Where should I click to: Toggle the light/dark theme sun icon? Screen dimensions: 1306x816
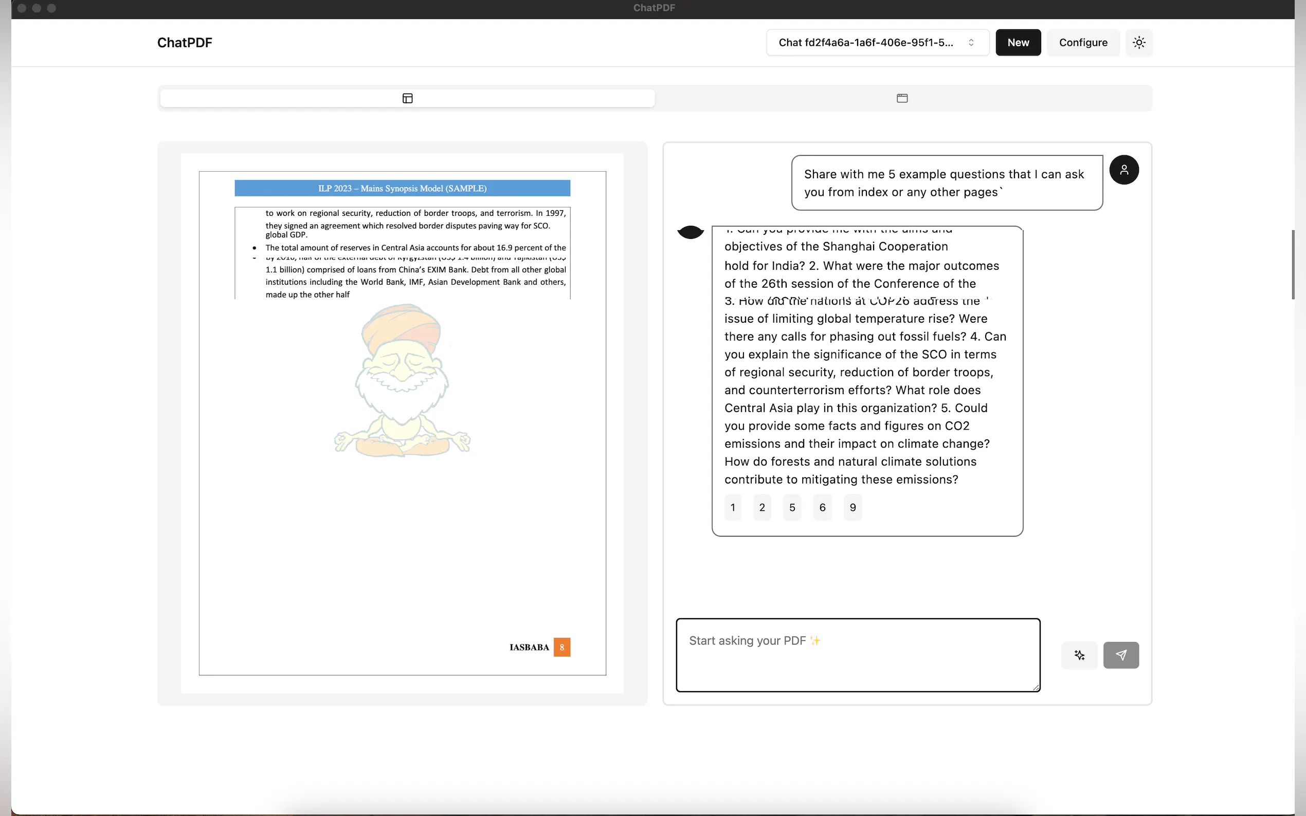(x=1138, y=43)
